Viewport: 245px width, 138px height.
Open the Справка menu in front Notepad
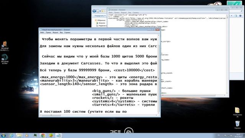67,33
